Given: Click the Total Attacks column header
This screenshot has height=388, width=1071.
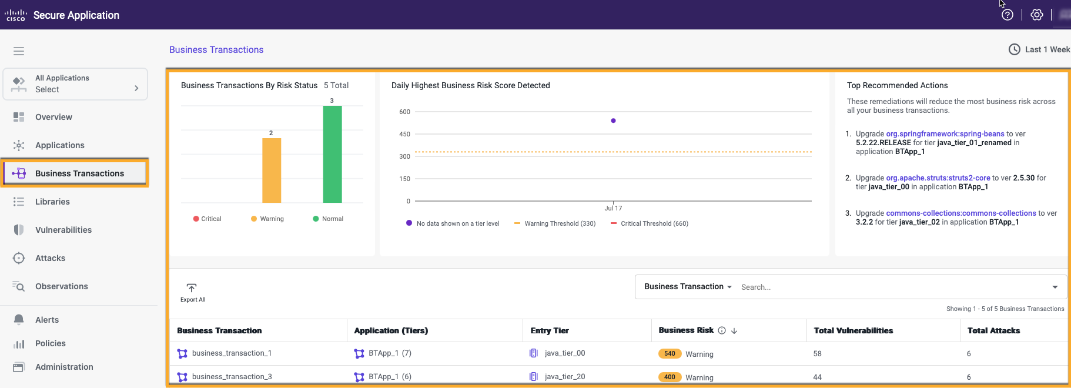Looking at the screenshot, I should [x=993, y=330].
